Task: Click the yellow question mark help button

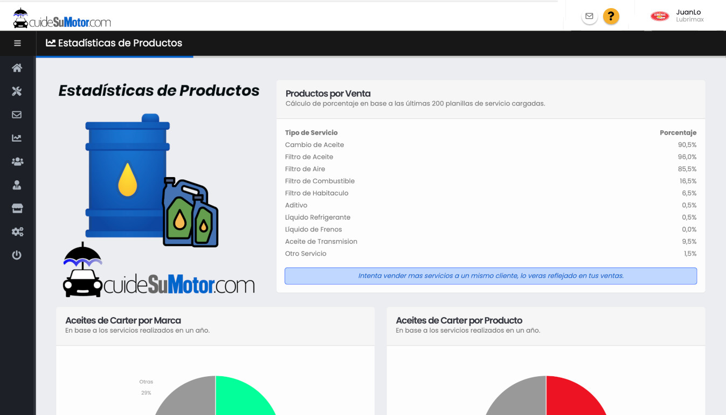Action: coord(611,16)
